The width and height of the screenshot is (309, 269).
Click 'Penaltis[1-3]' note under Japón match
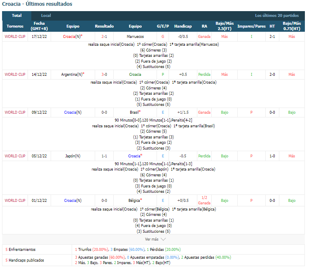[182, 164]
